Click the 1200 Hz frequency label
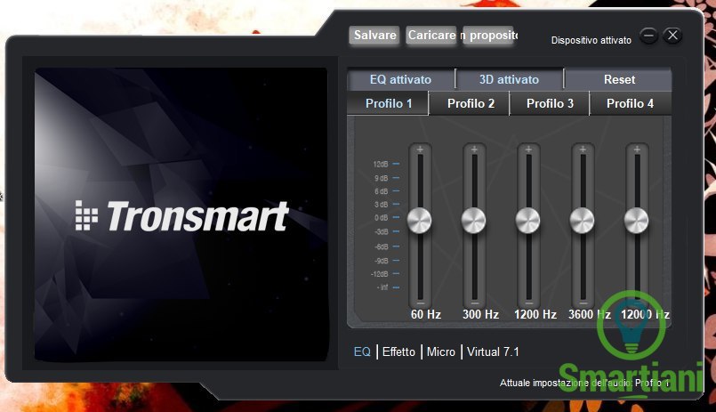Image resolution: width=716 pixels, height=412 pixels. click(x=535, y=314)
